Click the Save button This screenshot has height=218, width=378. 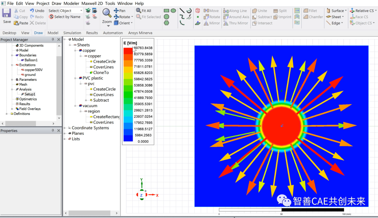(x=6, y=13)
